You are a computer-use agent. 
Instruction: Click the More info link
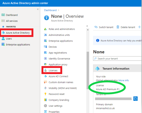pyautogui.click(x=124, y=81)
